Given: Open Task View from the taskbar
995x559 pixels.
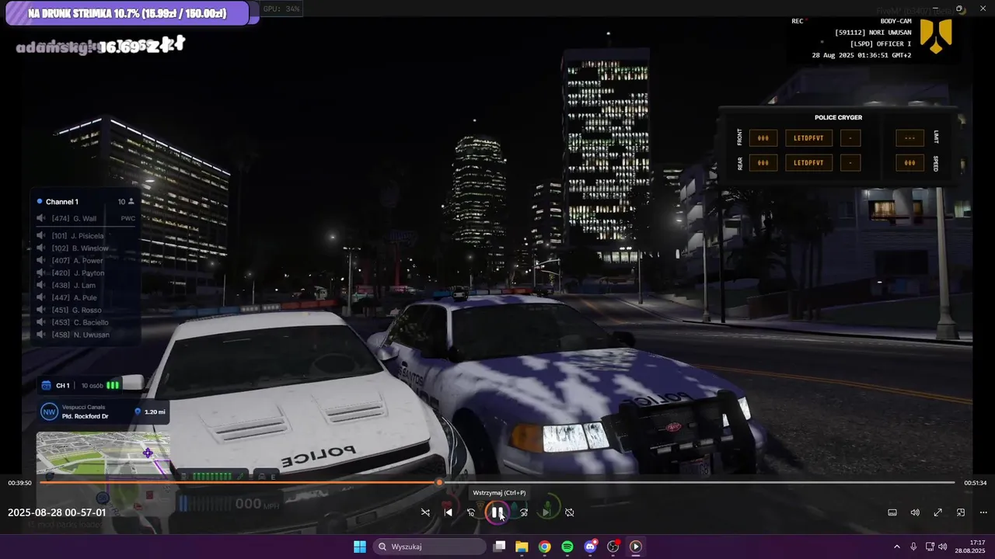Looking at the screenshot, I should (x=500, y=547).
